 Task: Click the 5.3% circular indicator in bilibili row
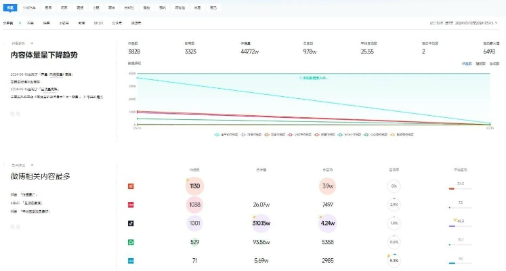pos(394,260)
